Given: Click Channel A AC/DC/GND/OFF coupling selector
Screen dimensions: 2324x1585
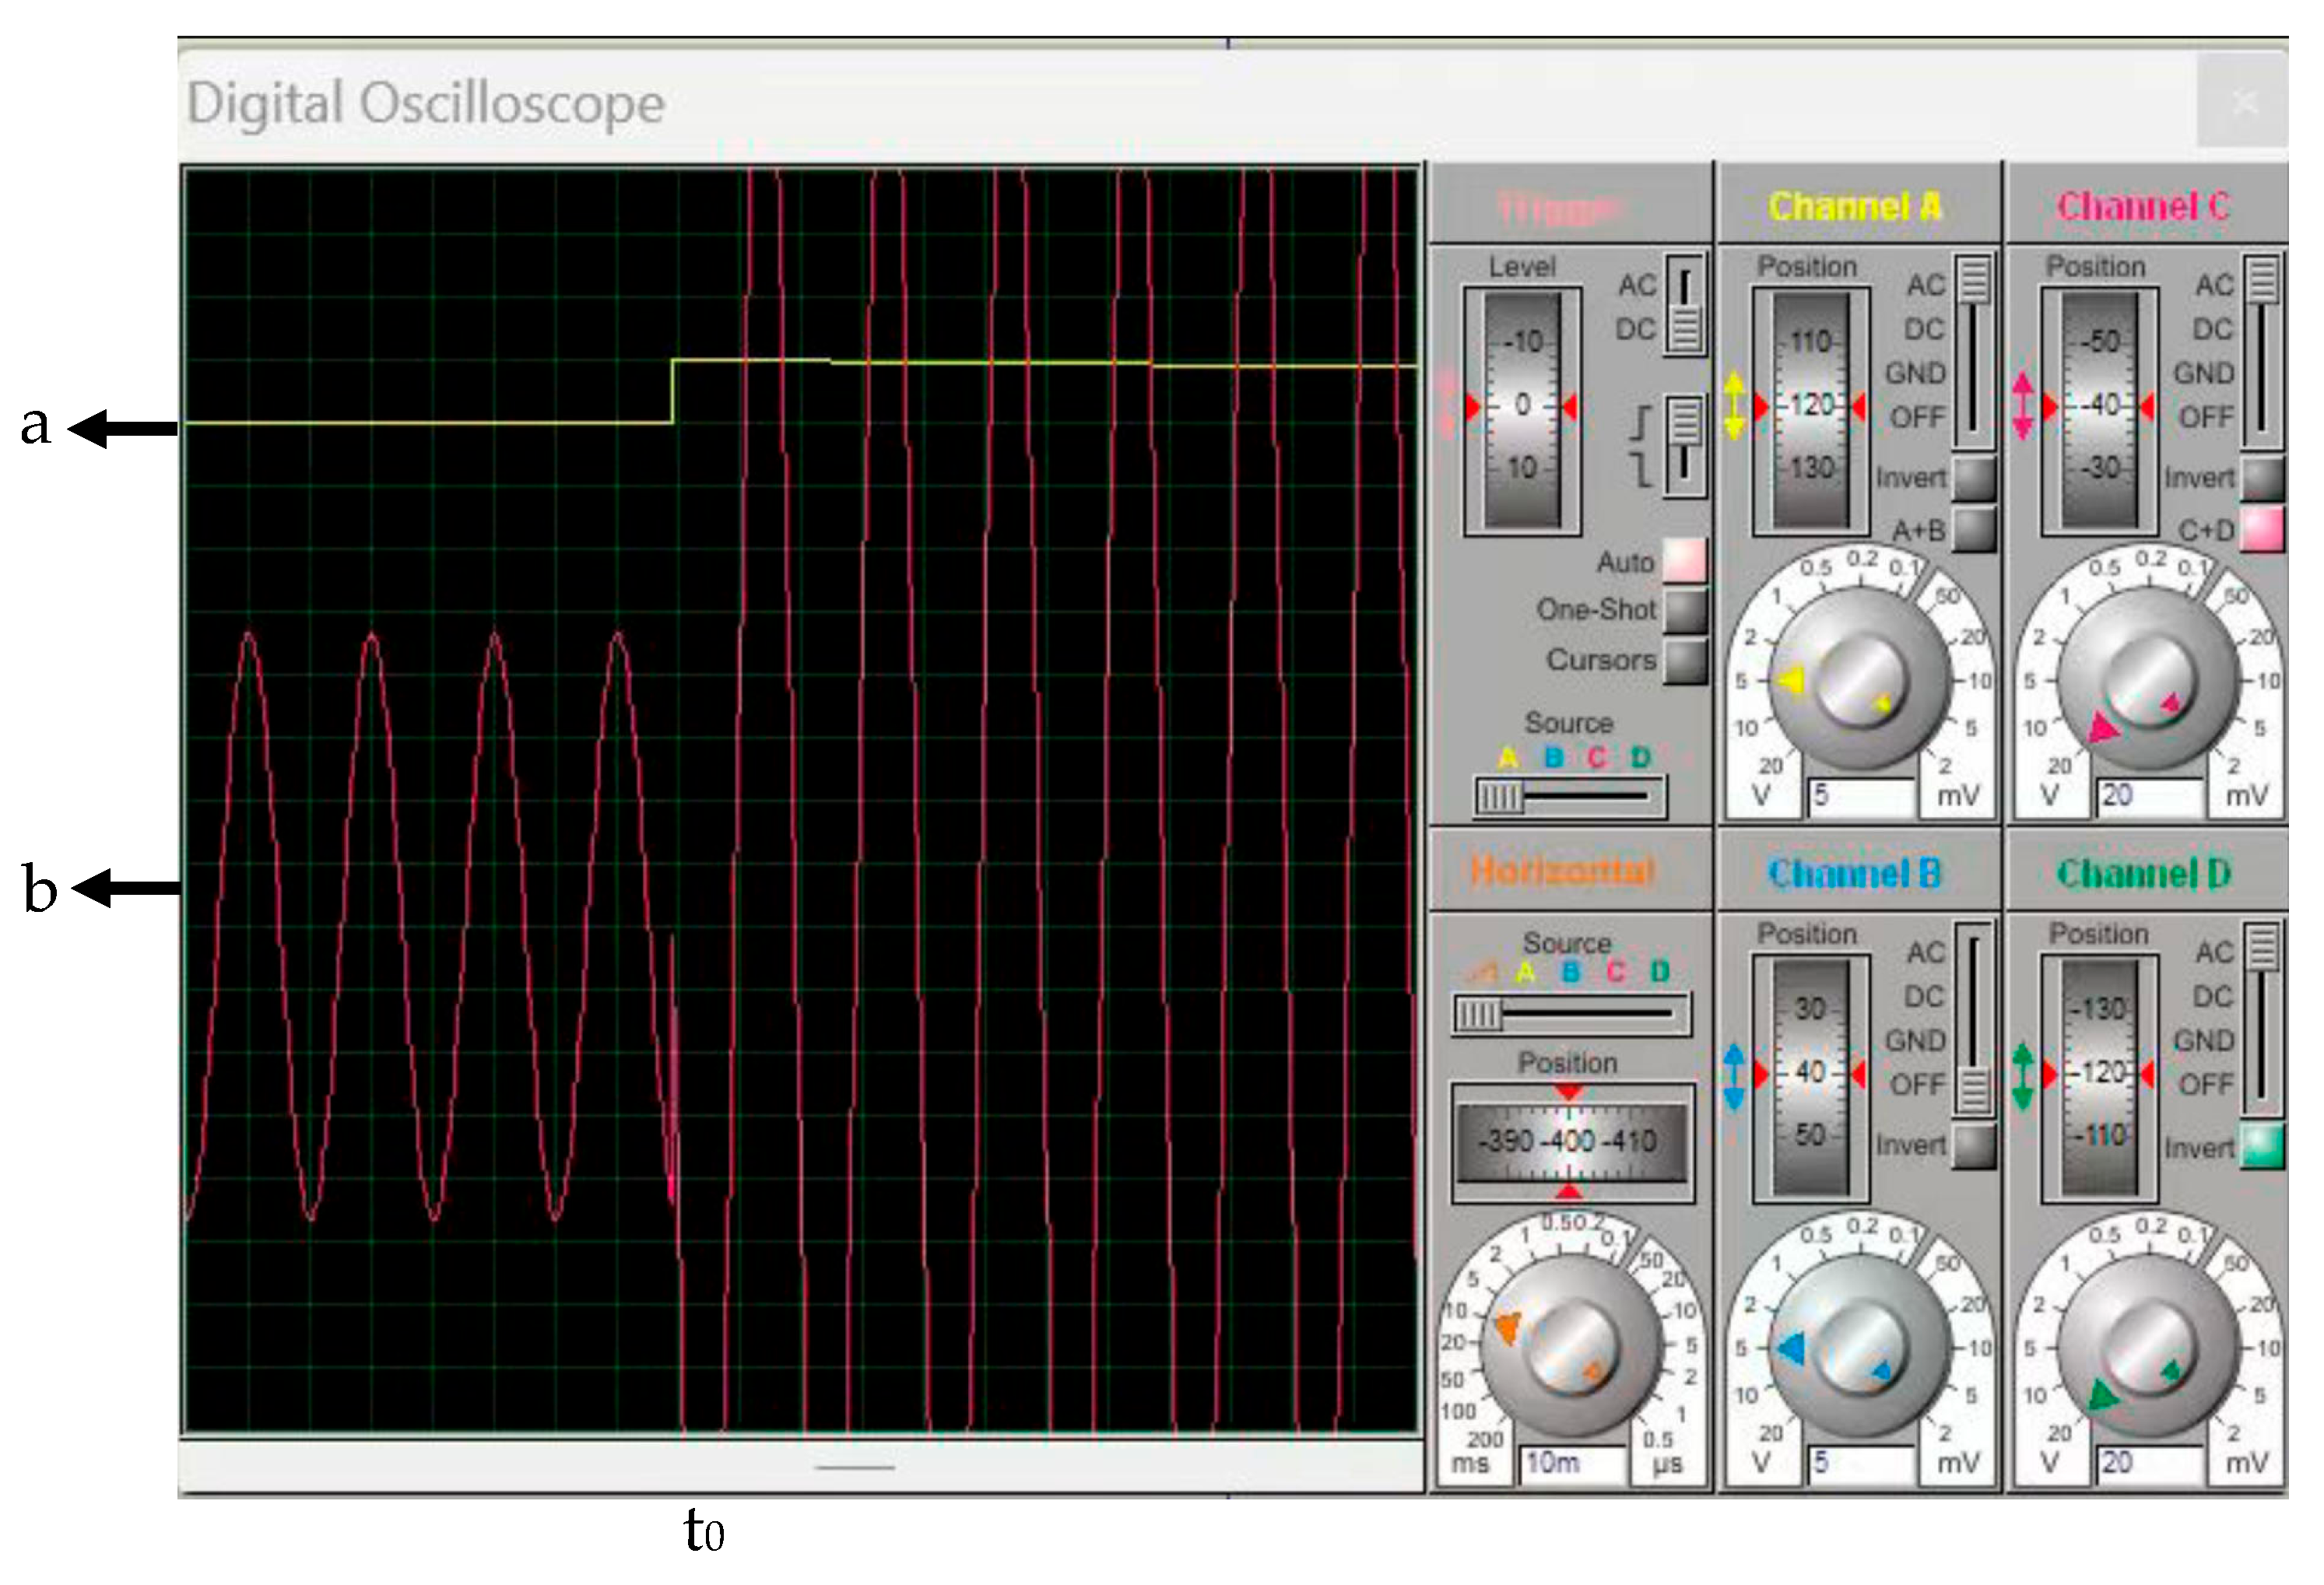Looking at the screenshot, I should click(x=1973, y=350).
